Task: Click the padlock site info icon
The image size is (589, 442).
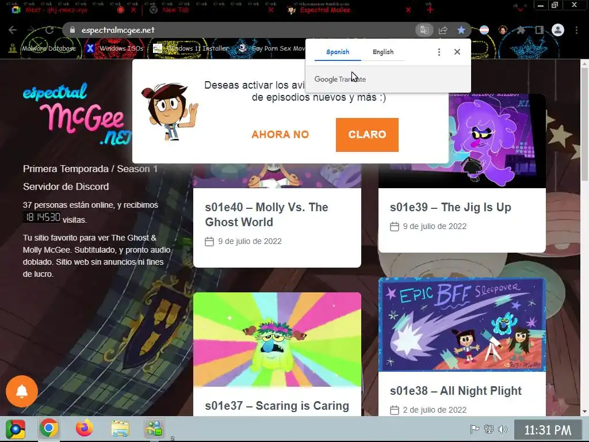Action: point(72,30)
